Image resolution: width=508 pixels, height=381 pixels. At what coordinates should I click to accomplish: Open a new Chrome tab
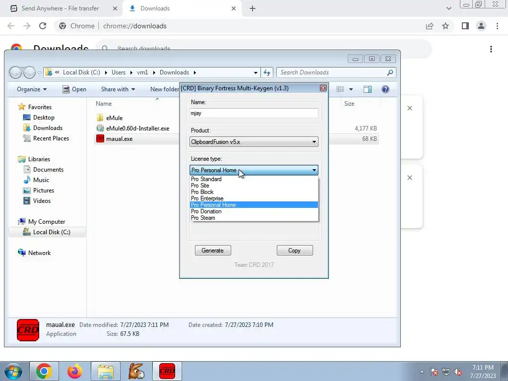[x=253, y=9]
